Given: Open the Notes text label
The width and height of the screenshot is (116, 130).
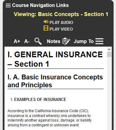Looking at the screenshot, I should [53, 41].
